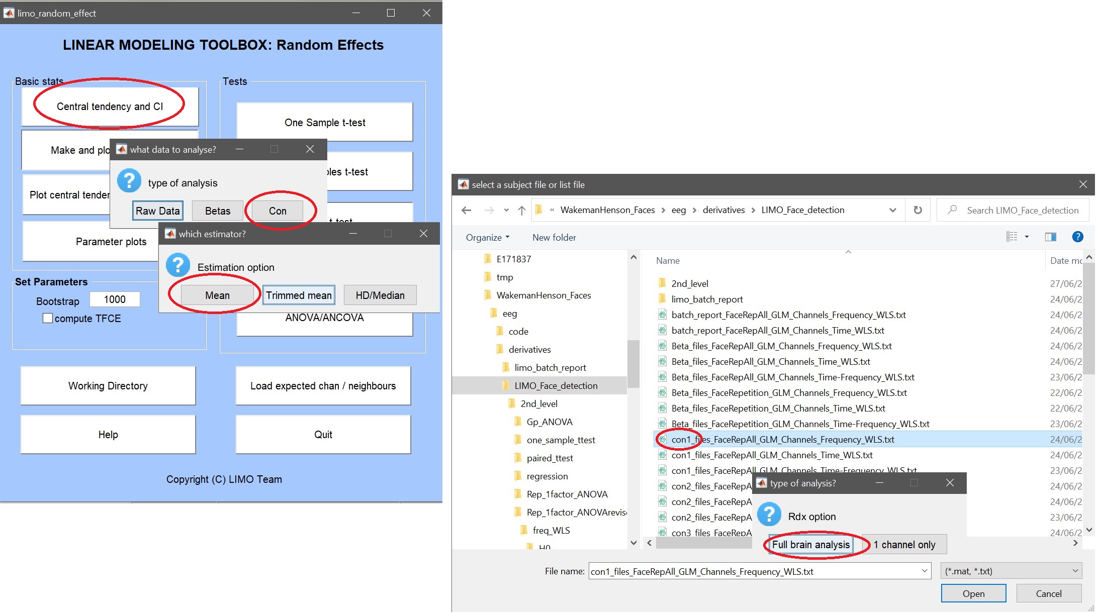This screenshot has height=613, width=1100.
Task: Click the blue help question mark icon
Action: pos(1077,237)
